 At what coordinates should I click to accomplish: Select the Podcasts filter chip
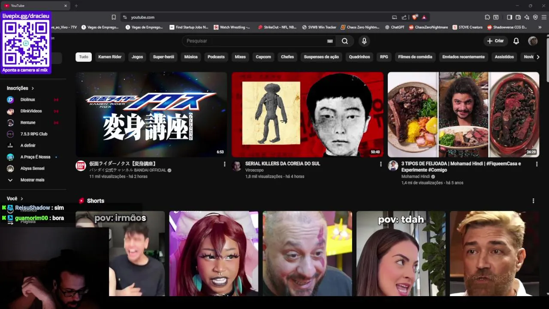click(216, 57)
